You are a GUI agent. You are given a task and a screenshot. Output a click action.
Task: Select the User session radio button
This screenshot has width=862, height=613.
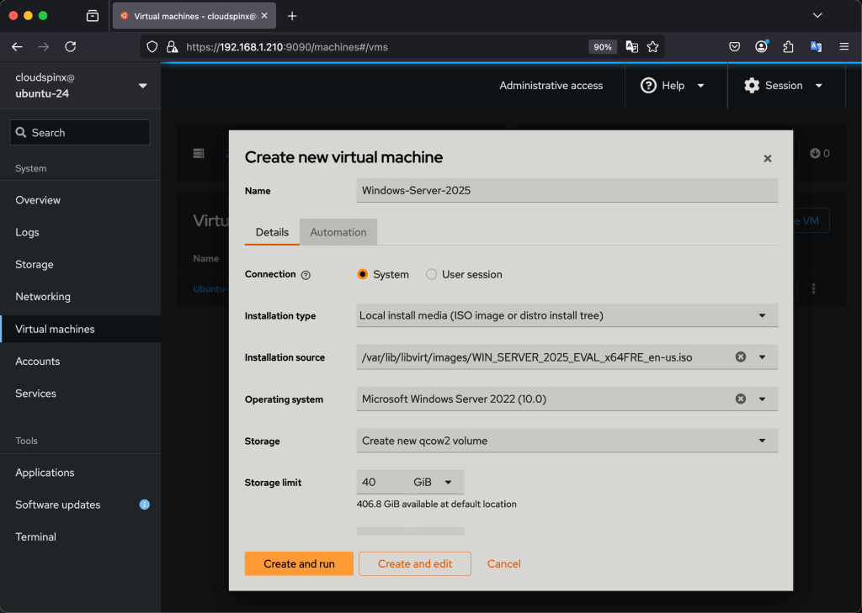[432, 274]
